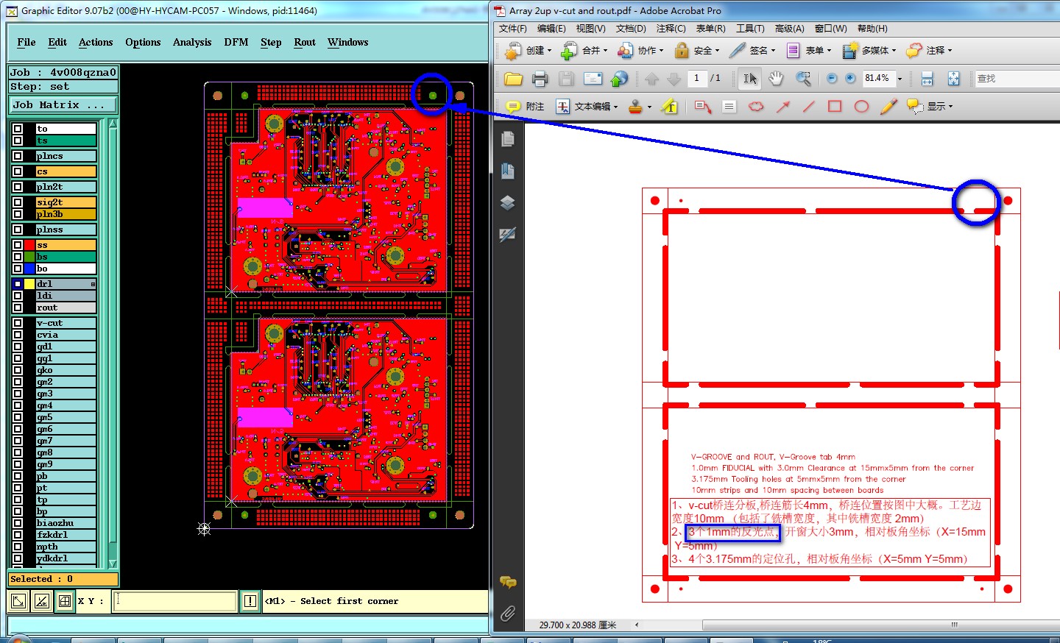This screenshot has height=643, width=1060.
Task: Toggle the checkbox for layer 'rout'
Action: [17, 308]
